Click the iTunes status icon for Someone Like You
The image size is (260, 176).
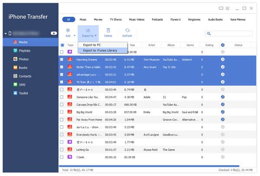coord(223,97)
